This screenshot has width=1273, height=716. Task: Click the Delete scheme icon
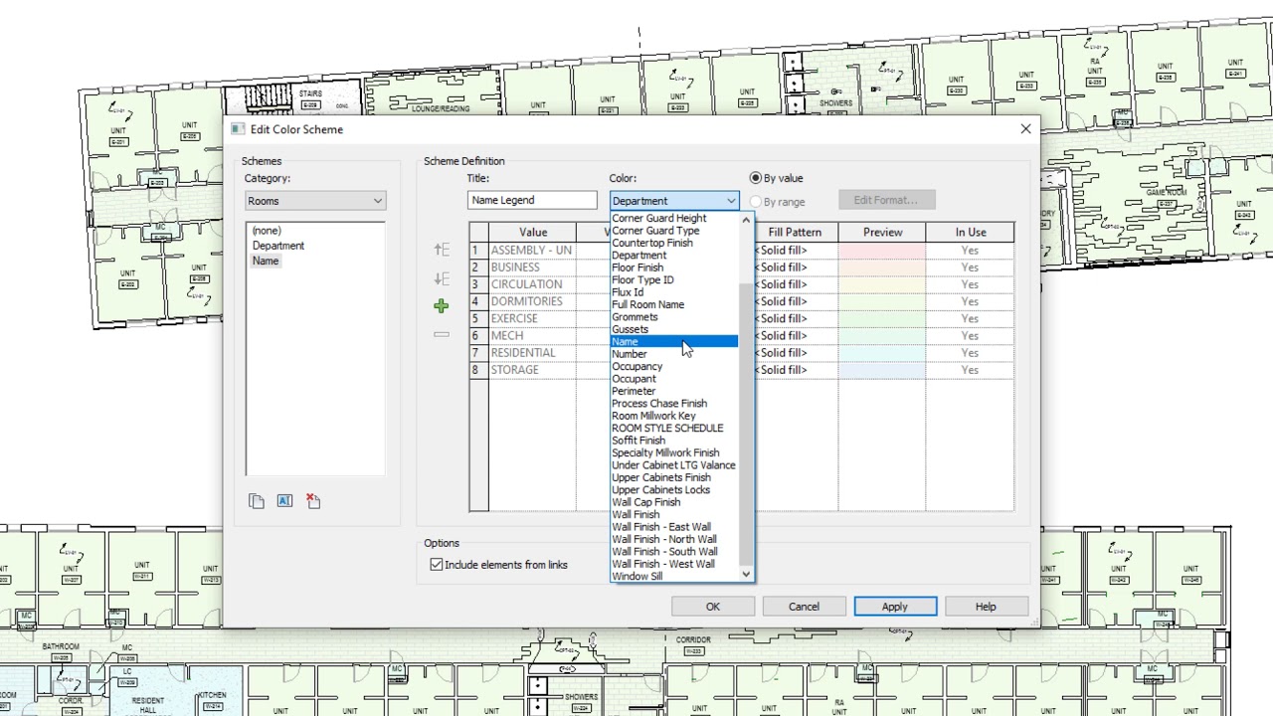(x=313, y=501)
